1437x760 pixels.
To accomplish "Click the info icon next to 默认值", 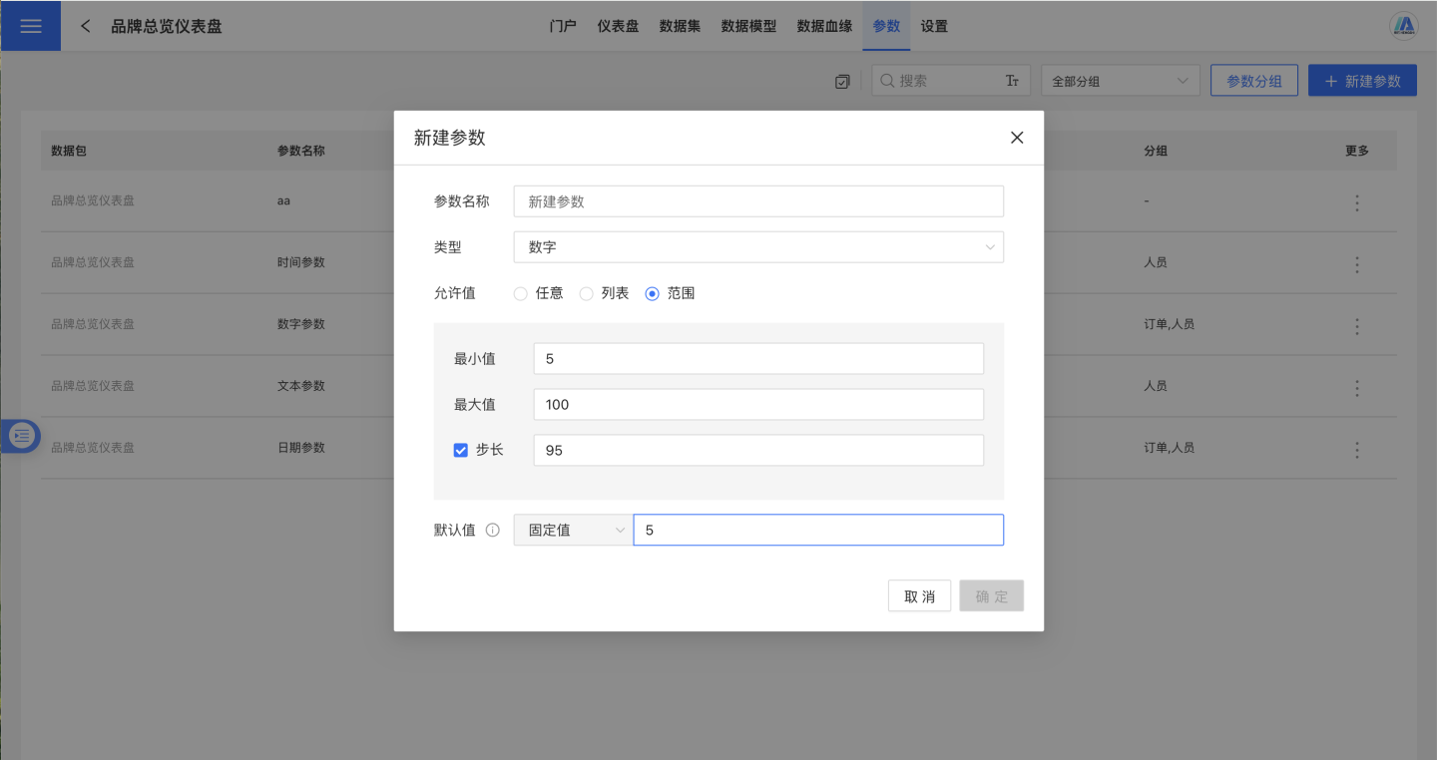I will 492,531.
